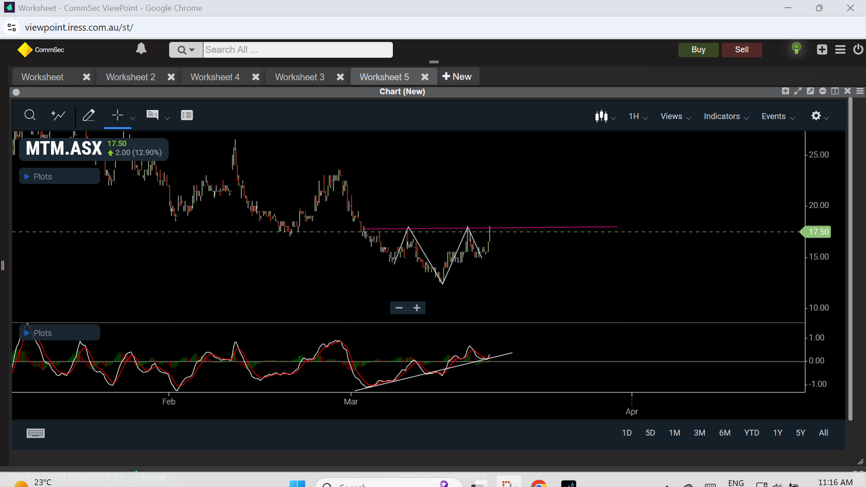Close the Chart (New) widget

(848, 92)
